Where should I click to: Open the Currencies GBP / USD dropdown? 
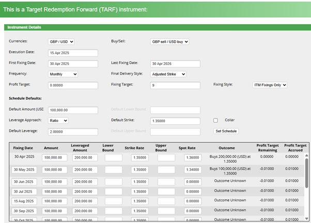(61, 42)
